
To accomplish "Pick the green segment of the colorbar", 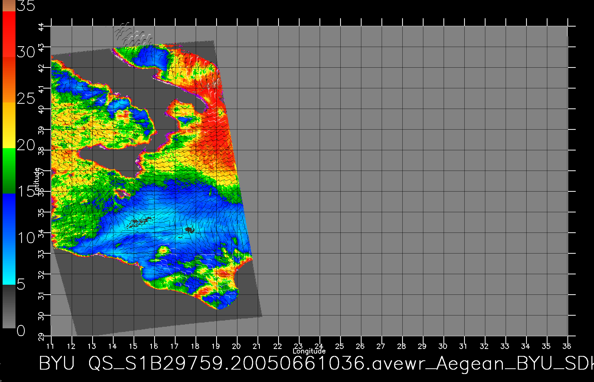I will (9, 171).
